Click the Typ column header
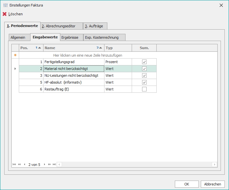Image resolution: width=229 pixels, height=190 pixels. point(118,48)
